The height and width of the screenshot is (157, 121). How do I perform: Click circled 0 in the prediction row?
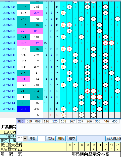[x=63, y=115]
